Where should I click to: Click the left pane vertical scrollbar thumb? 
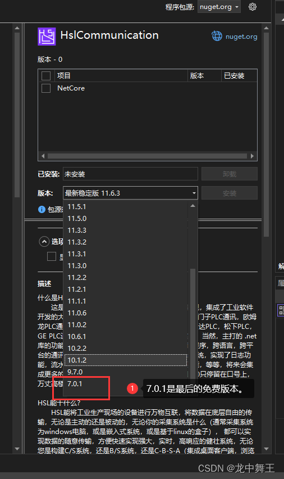pos(17,115)
